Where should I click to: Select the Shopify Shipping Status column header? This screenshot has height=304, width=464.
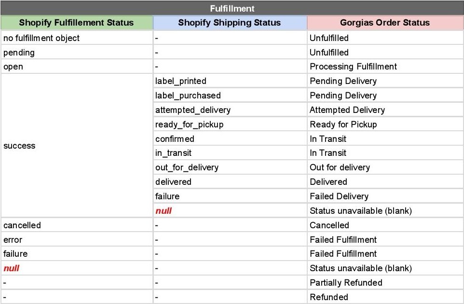[x=230, y=23]
